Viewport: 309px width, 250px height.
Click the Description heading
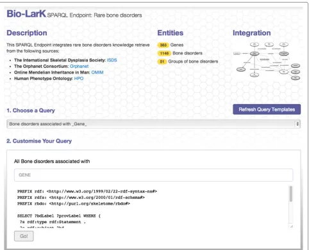[27, 33]
